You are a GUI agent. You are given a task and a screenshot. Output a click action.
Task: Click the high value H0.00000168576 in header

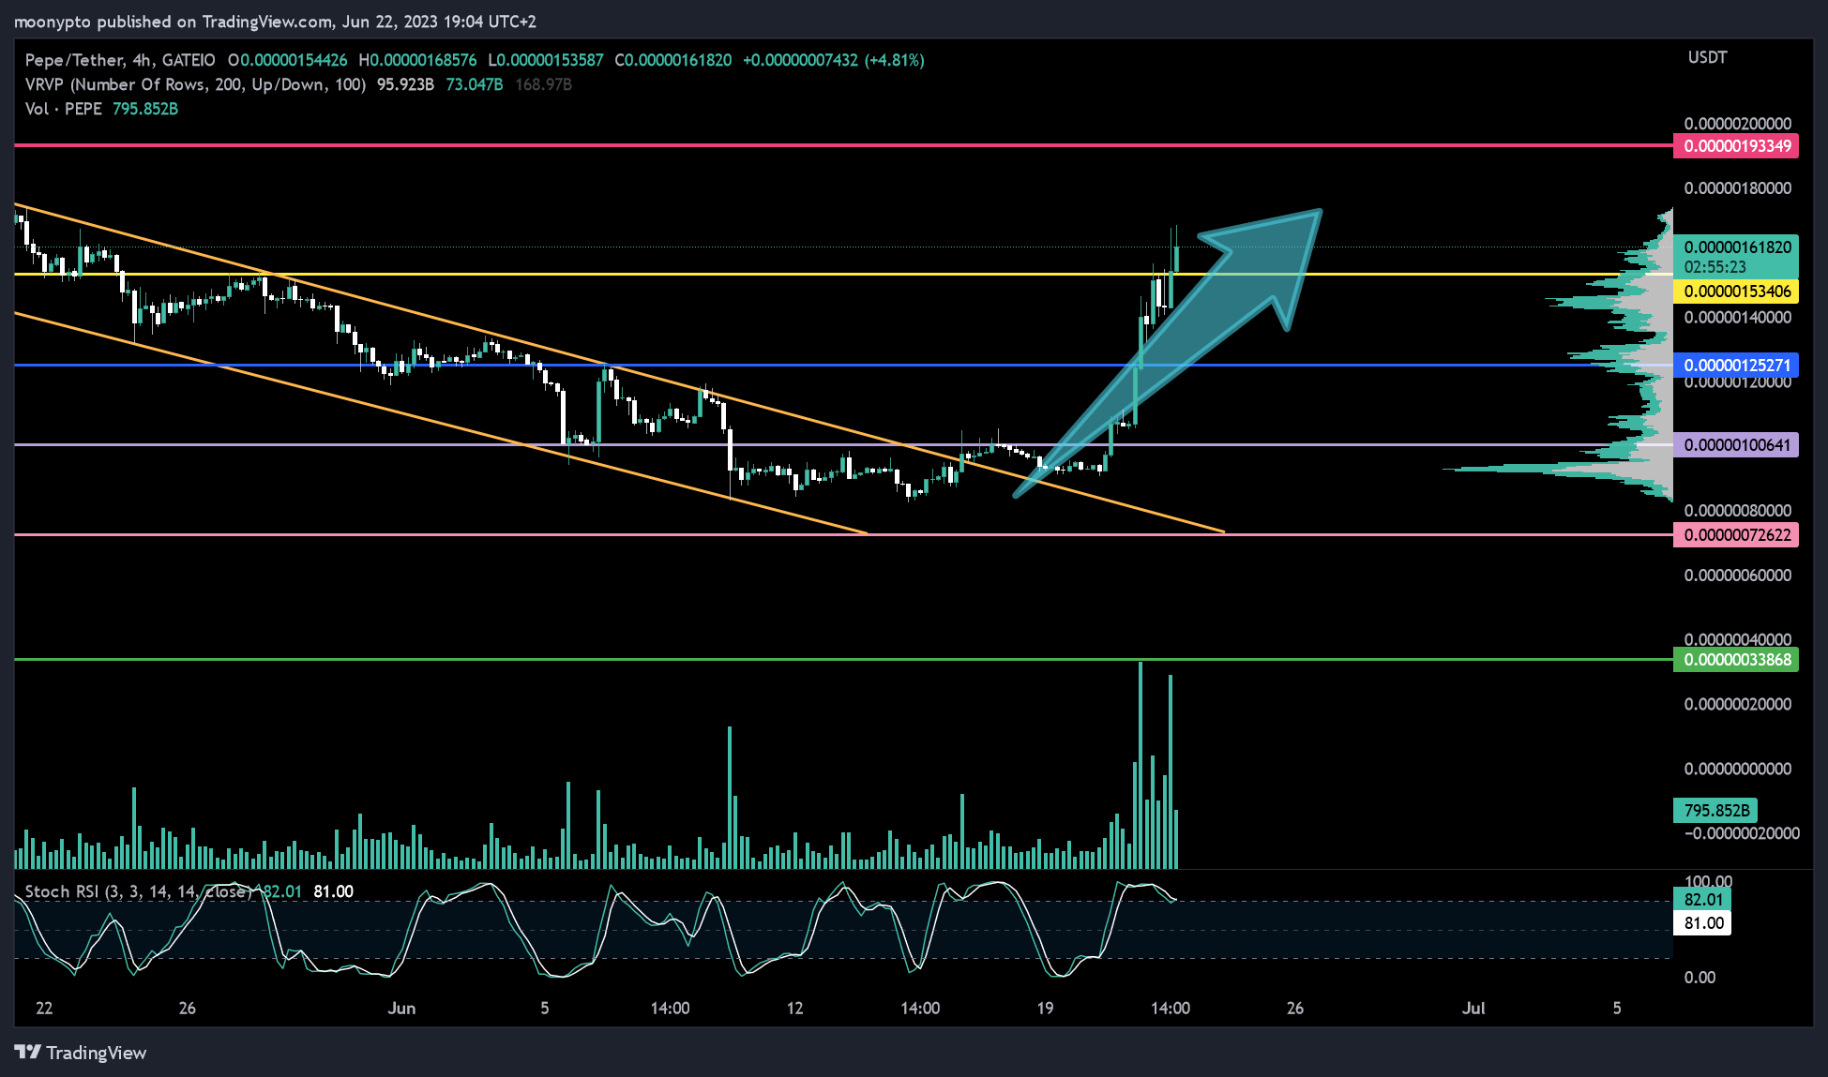417,60
